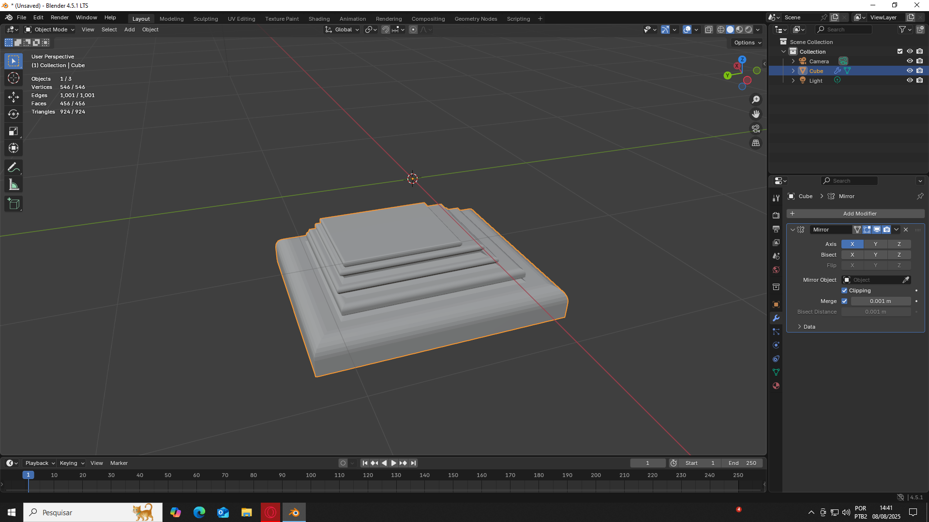Click frame 100 on timeline
The width and height of the screenshot is (929, 522).
tap(311, 476)
